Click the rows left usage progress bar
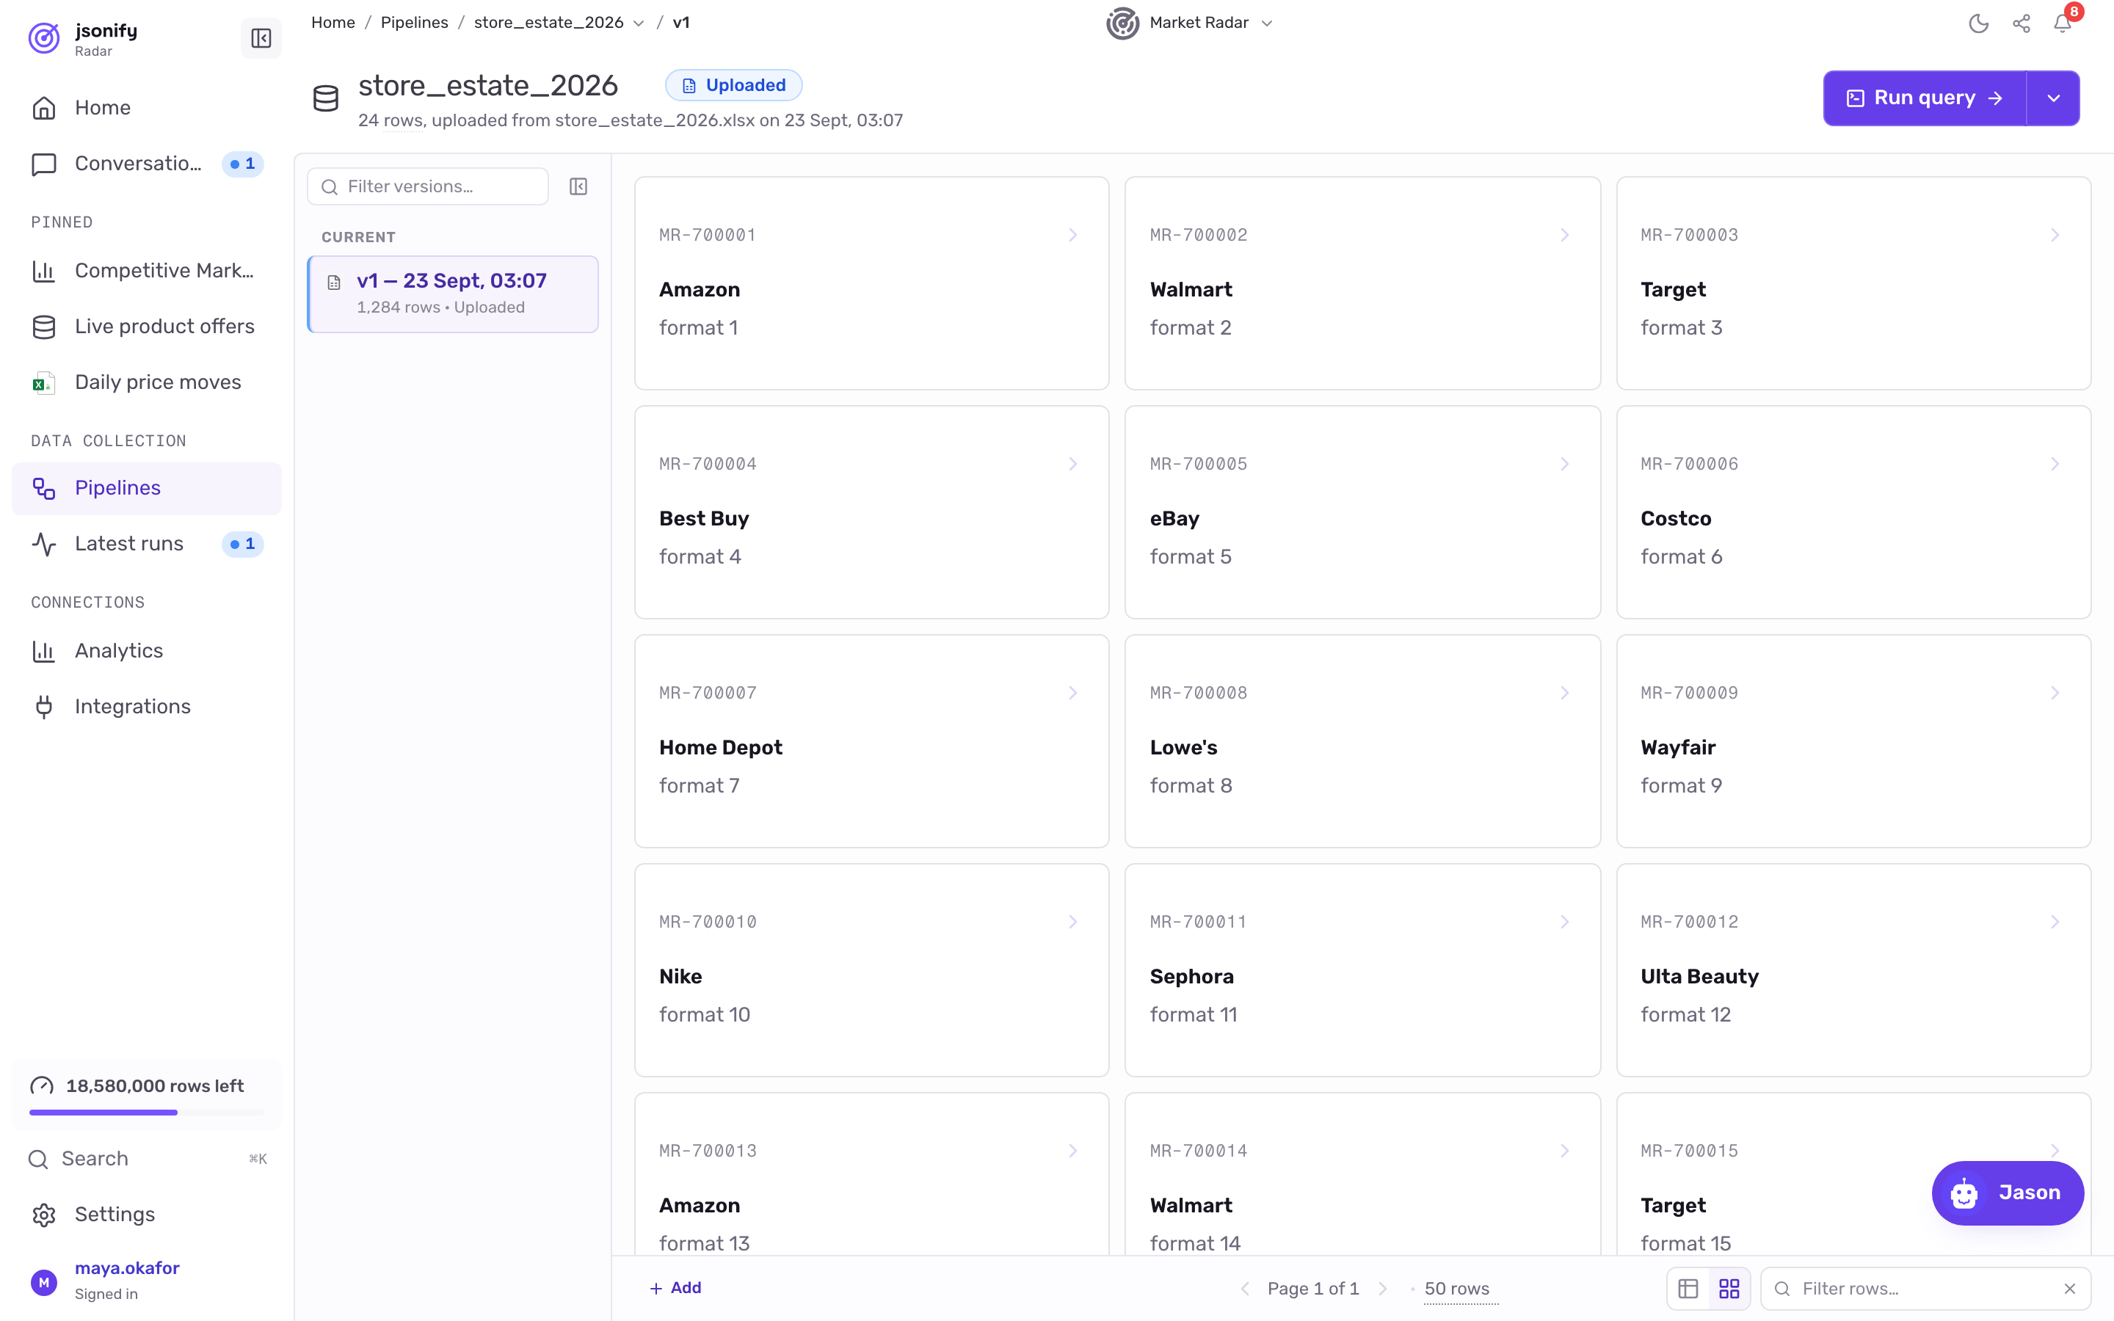 pos(147,1112)
